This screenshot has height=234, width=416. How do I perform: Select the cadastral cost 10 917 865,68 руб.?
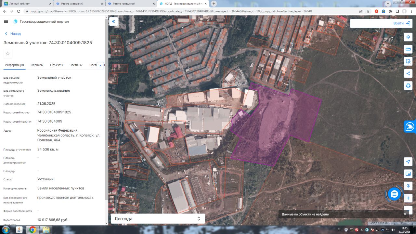click(x=53, y=220)
